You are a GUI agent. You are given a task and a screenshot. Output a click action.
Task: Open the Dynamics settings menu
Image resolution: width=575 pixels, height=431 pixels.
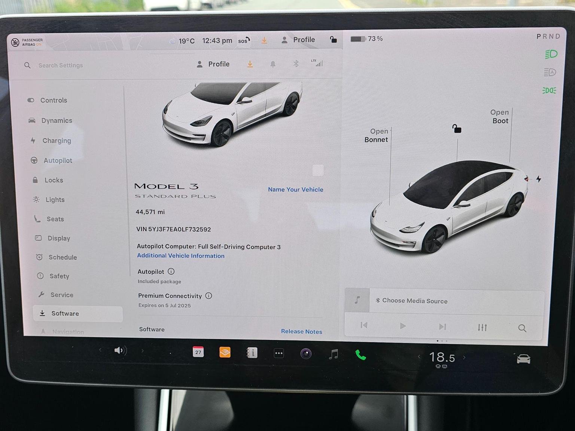(x=50, y=120)
